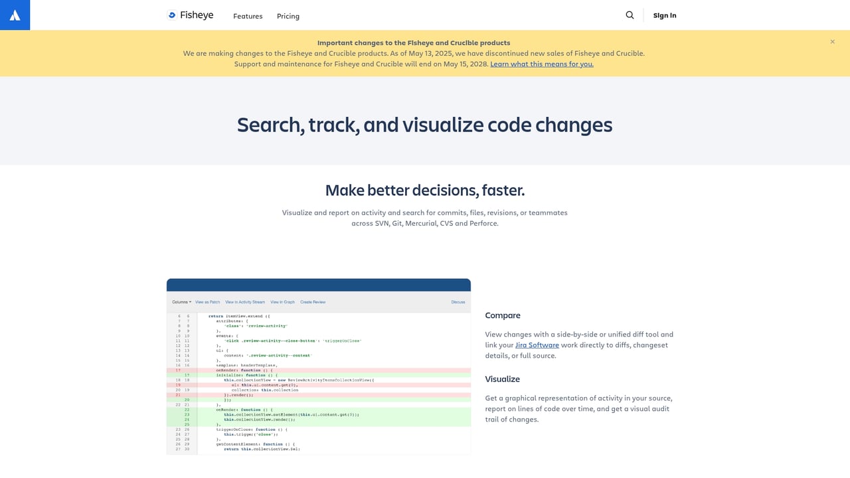The width and height of the screenshot is (850, 478).
Task: Open the Learn what this means for you link
Action: (542, 64)
